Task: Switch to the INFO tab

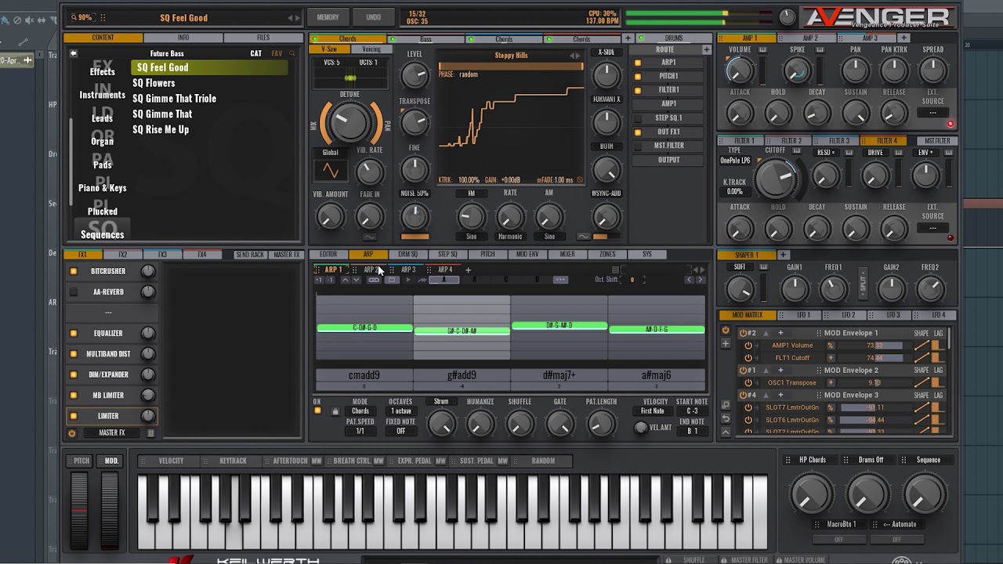Action: pyautogui.click(x=183, y=38)
